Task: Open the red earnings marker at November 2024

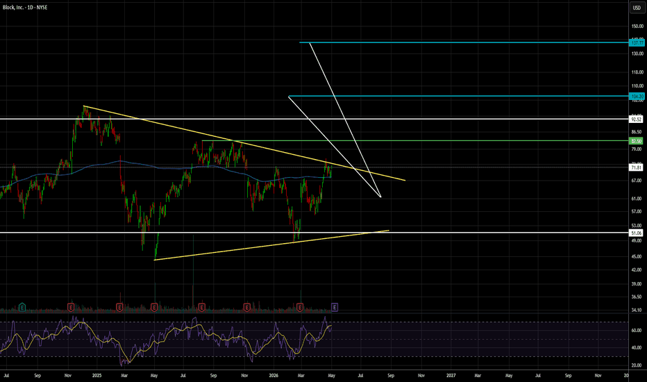Action: pyautogui.click(x=71, y=307)
